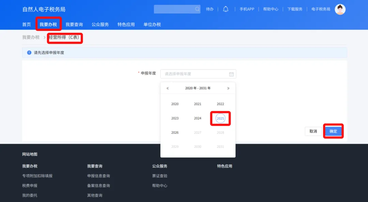Screen dimensions: 368x202
Task: Click the 请先选择申报年度 info icon
Action: pos(29,52)
